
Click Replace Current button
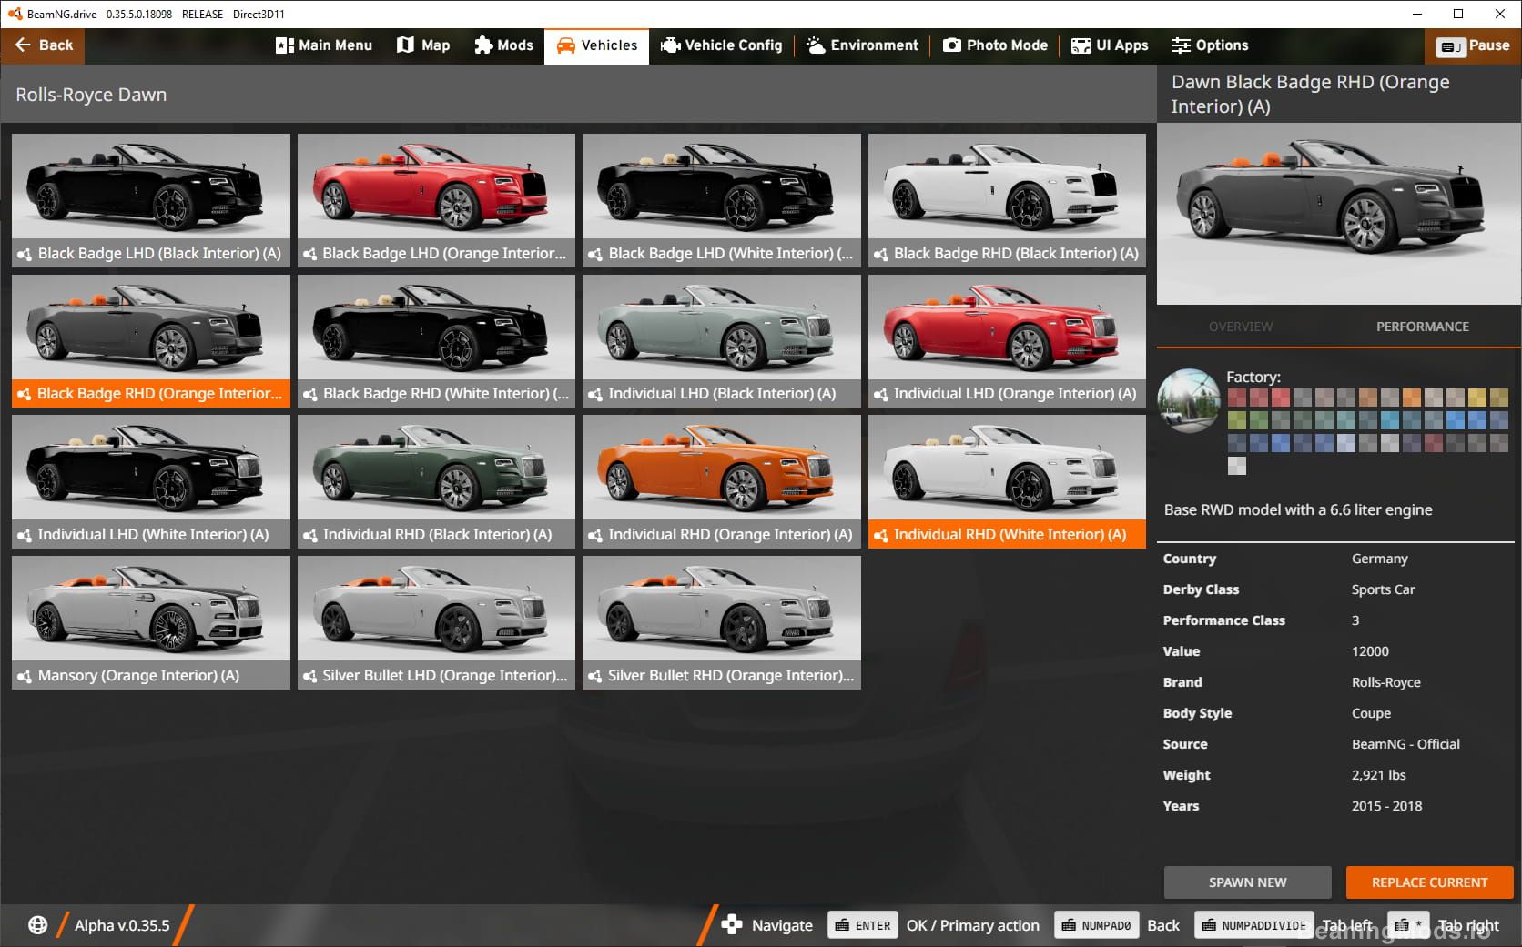pos(1429,882)
